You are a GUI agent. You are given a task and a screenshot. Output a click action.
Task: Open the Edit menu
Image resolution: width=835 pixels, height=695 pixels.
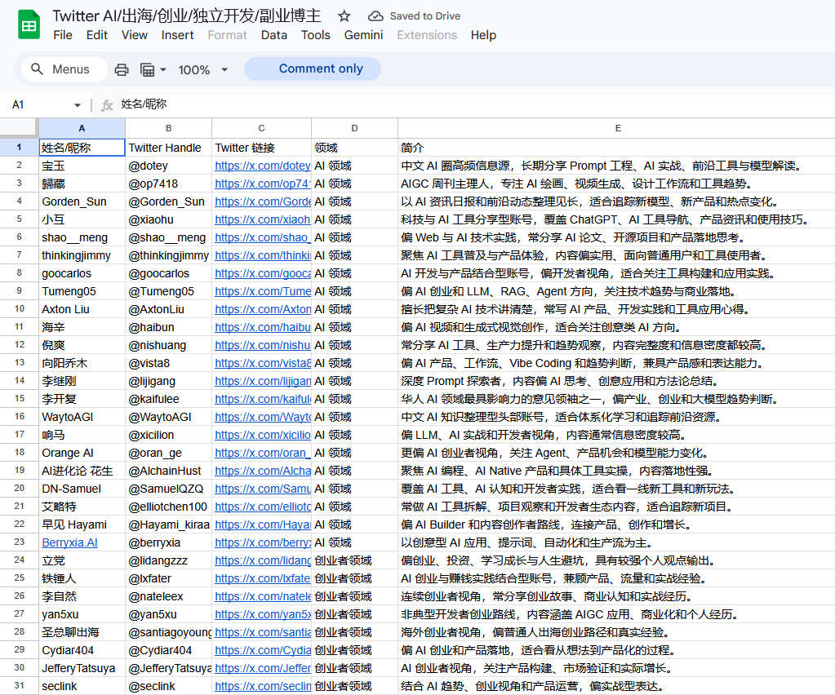coord(97,35)
